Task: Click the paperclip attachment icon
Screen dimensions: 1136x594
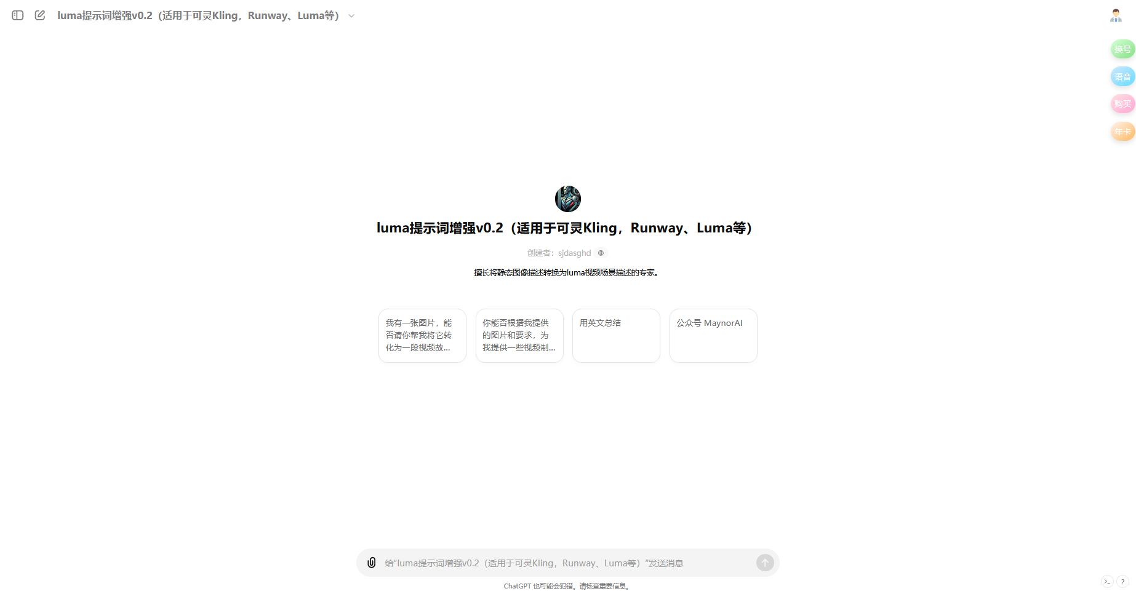Action: pos(372,563)
